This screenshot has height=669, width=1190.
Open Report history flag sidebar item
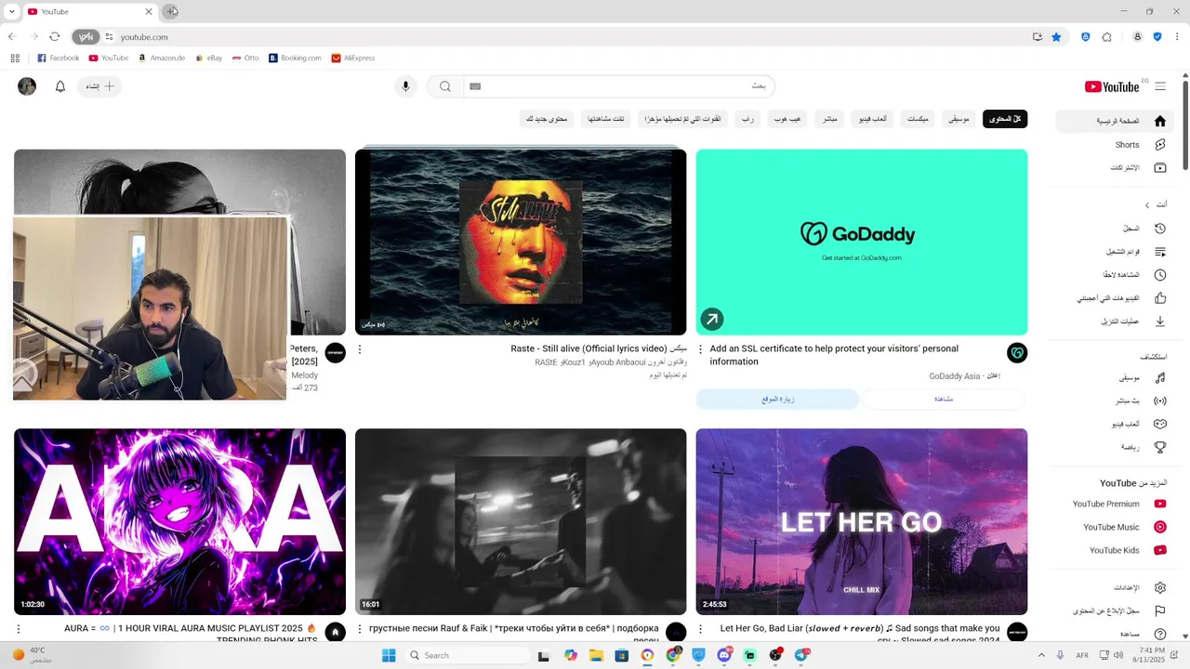pos(1114,610)
